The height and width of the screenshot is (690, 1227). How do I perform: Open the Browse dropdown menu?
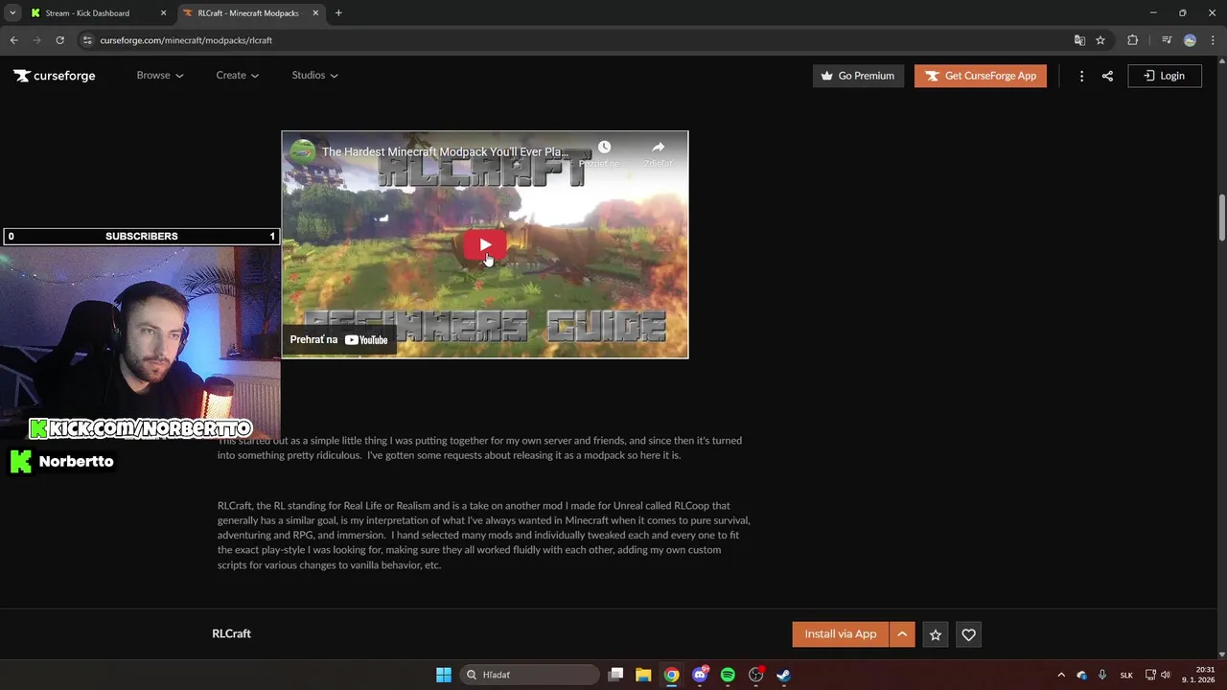pos(160,76)
